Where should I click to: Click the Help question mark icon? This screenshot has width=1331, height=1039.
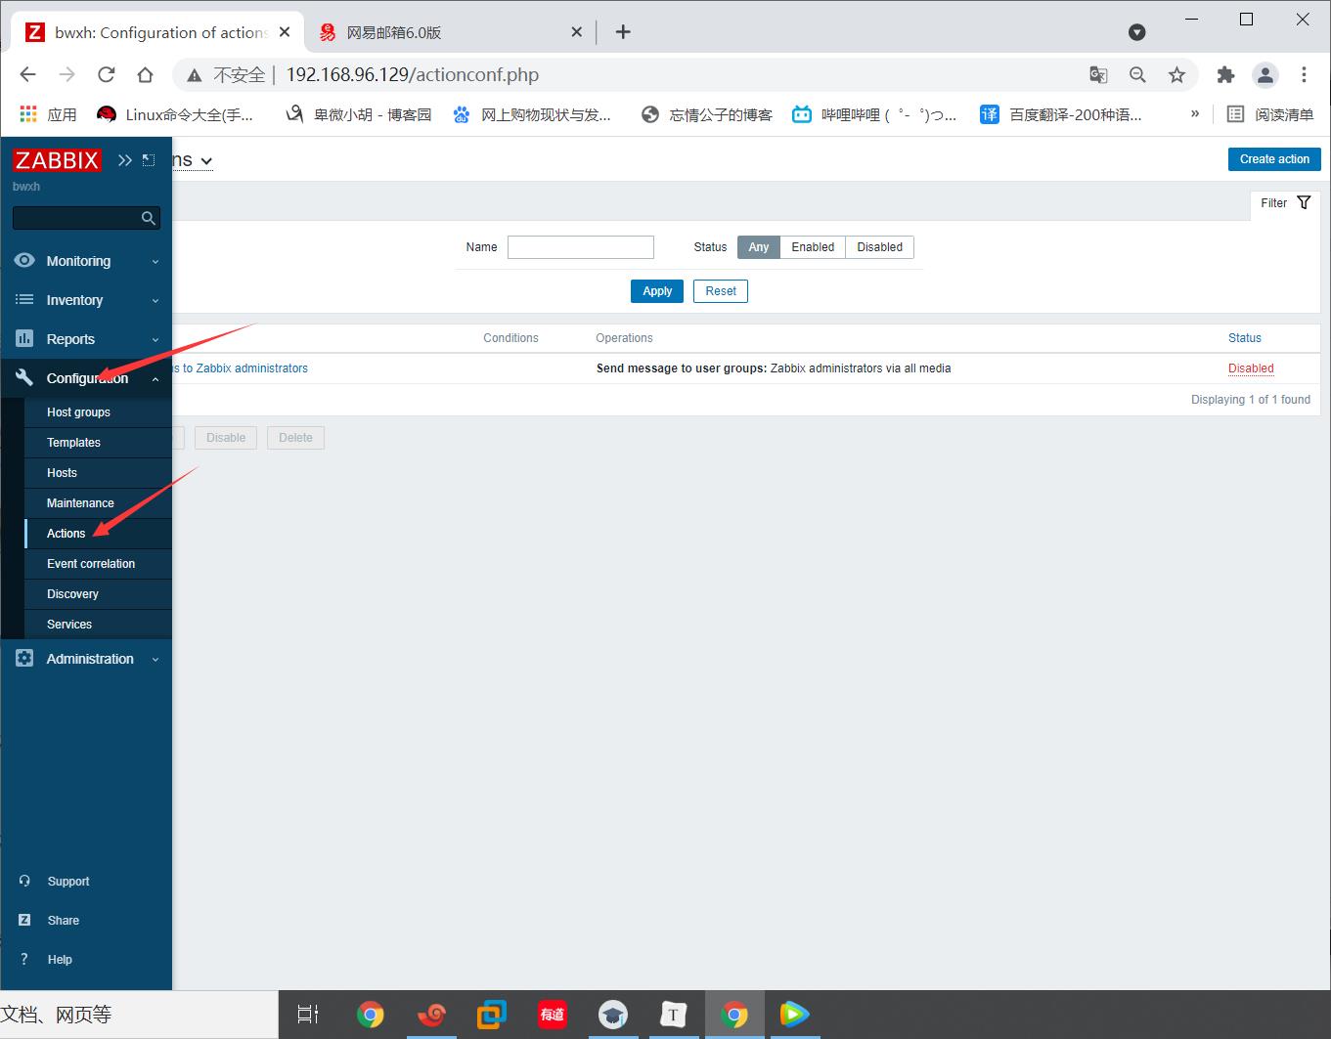[24, 959]
